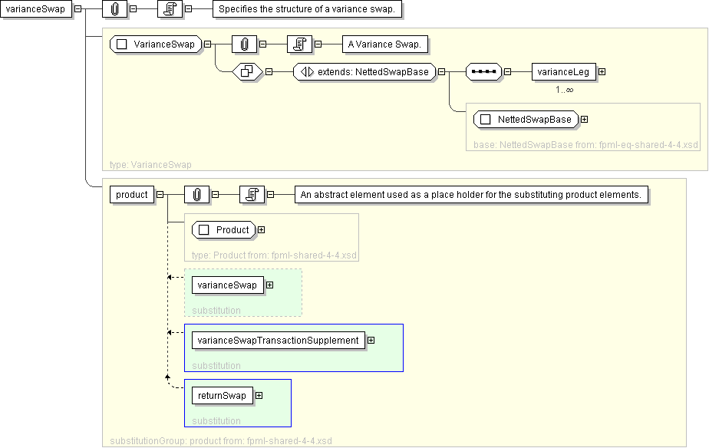Click the documentation icon in the top varianceSwap row

[170, 9]
